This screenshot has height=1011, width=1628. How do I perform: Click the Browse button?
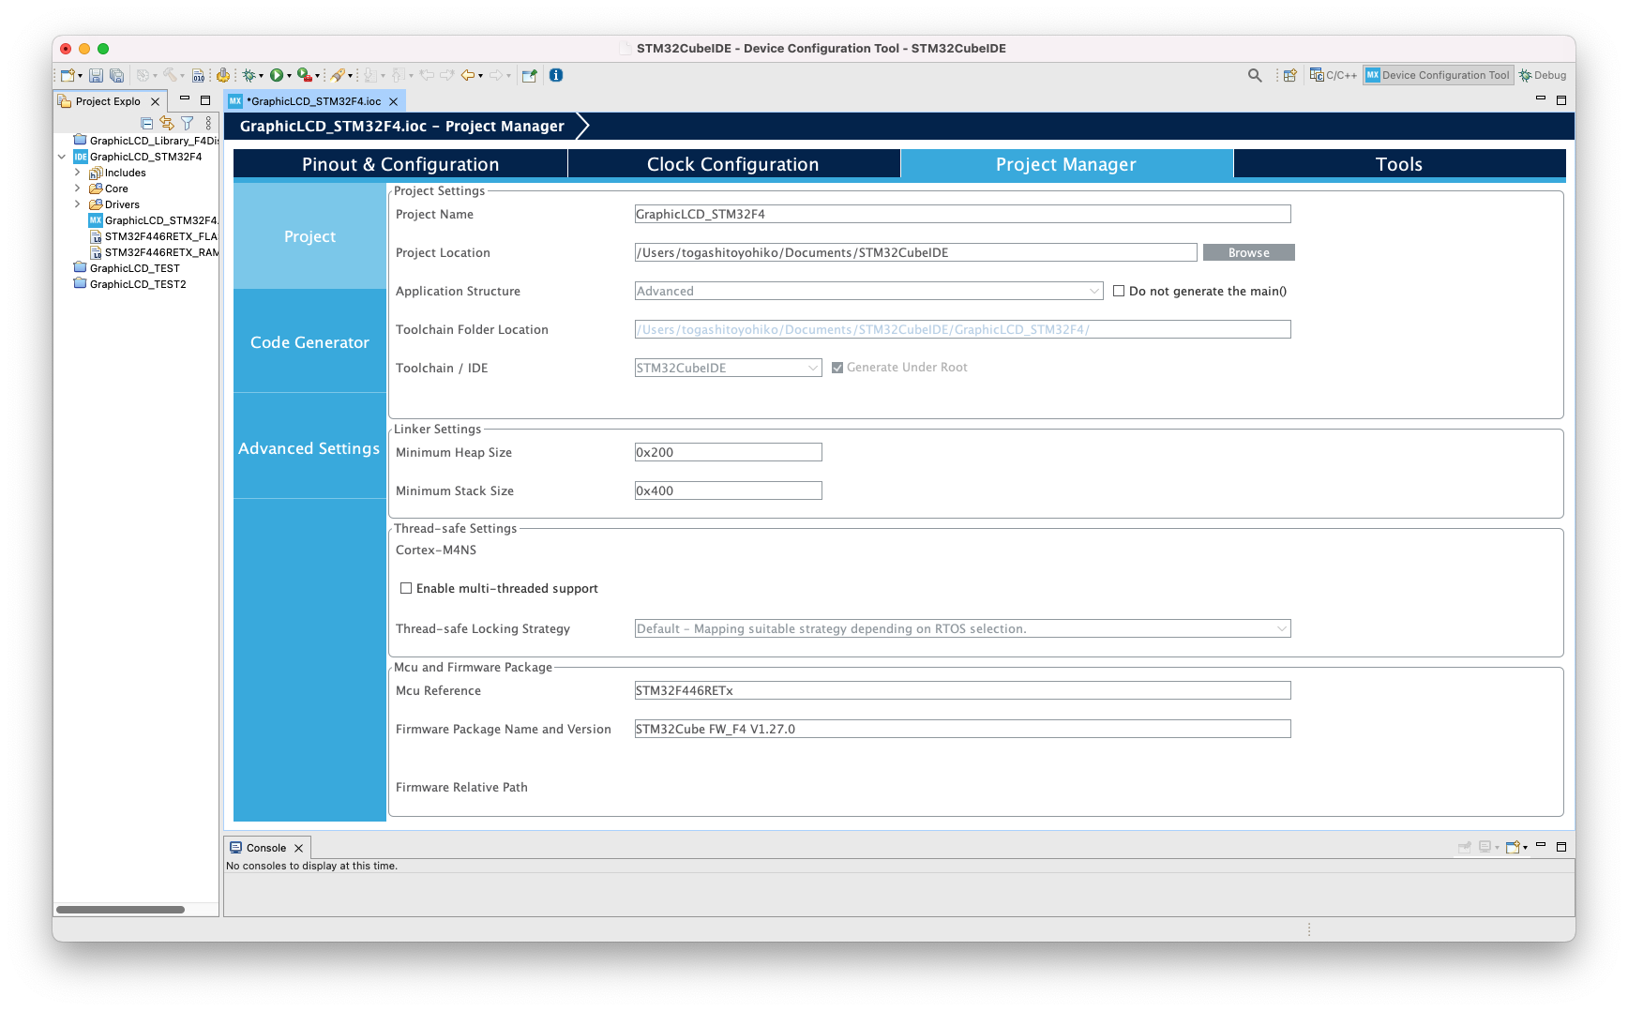point(1248,252)
